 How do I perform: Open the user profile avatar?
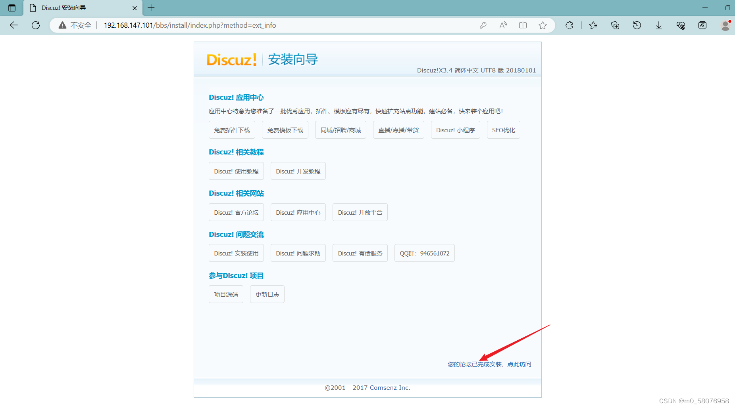coord(725,25)
